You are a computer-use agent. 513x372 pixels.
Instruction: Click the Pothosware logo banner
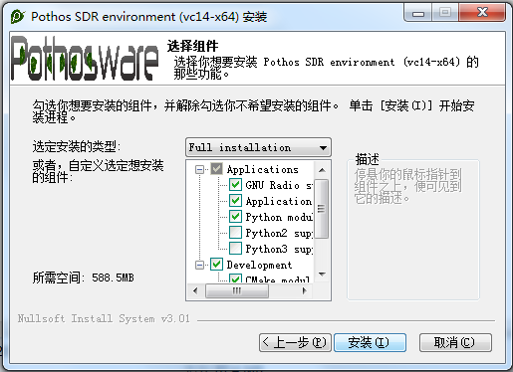tap(85, 59)
